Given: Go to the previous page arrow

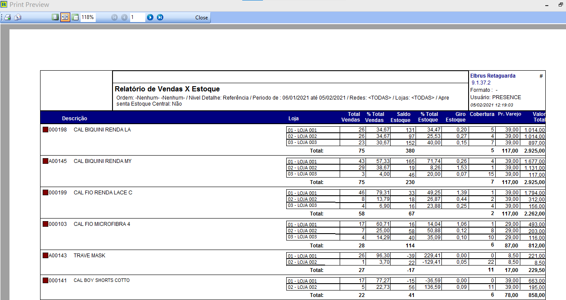Looking at the screenshot, I should coord(124,18).
